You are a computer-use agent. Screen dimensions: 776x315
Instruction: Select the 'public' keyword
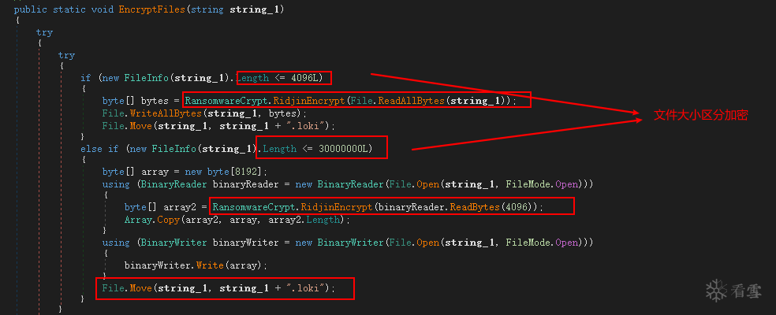[30, 9]
